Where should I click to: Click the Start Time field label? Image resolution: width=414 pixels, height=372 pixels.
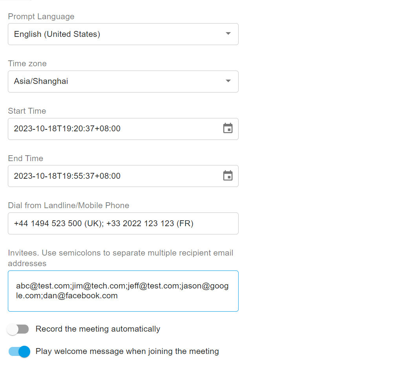[x=27, y=111]
